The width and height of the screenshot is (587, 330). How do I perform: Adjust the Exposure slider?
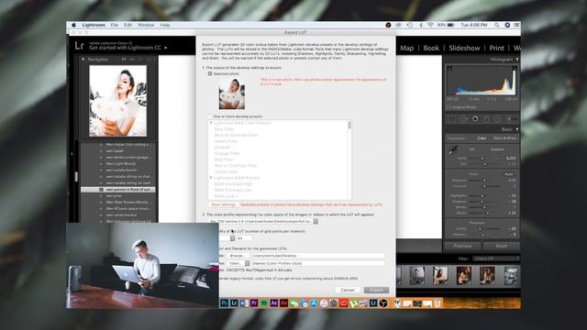coord(484,181)
